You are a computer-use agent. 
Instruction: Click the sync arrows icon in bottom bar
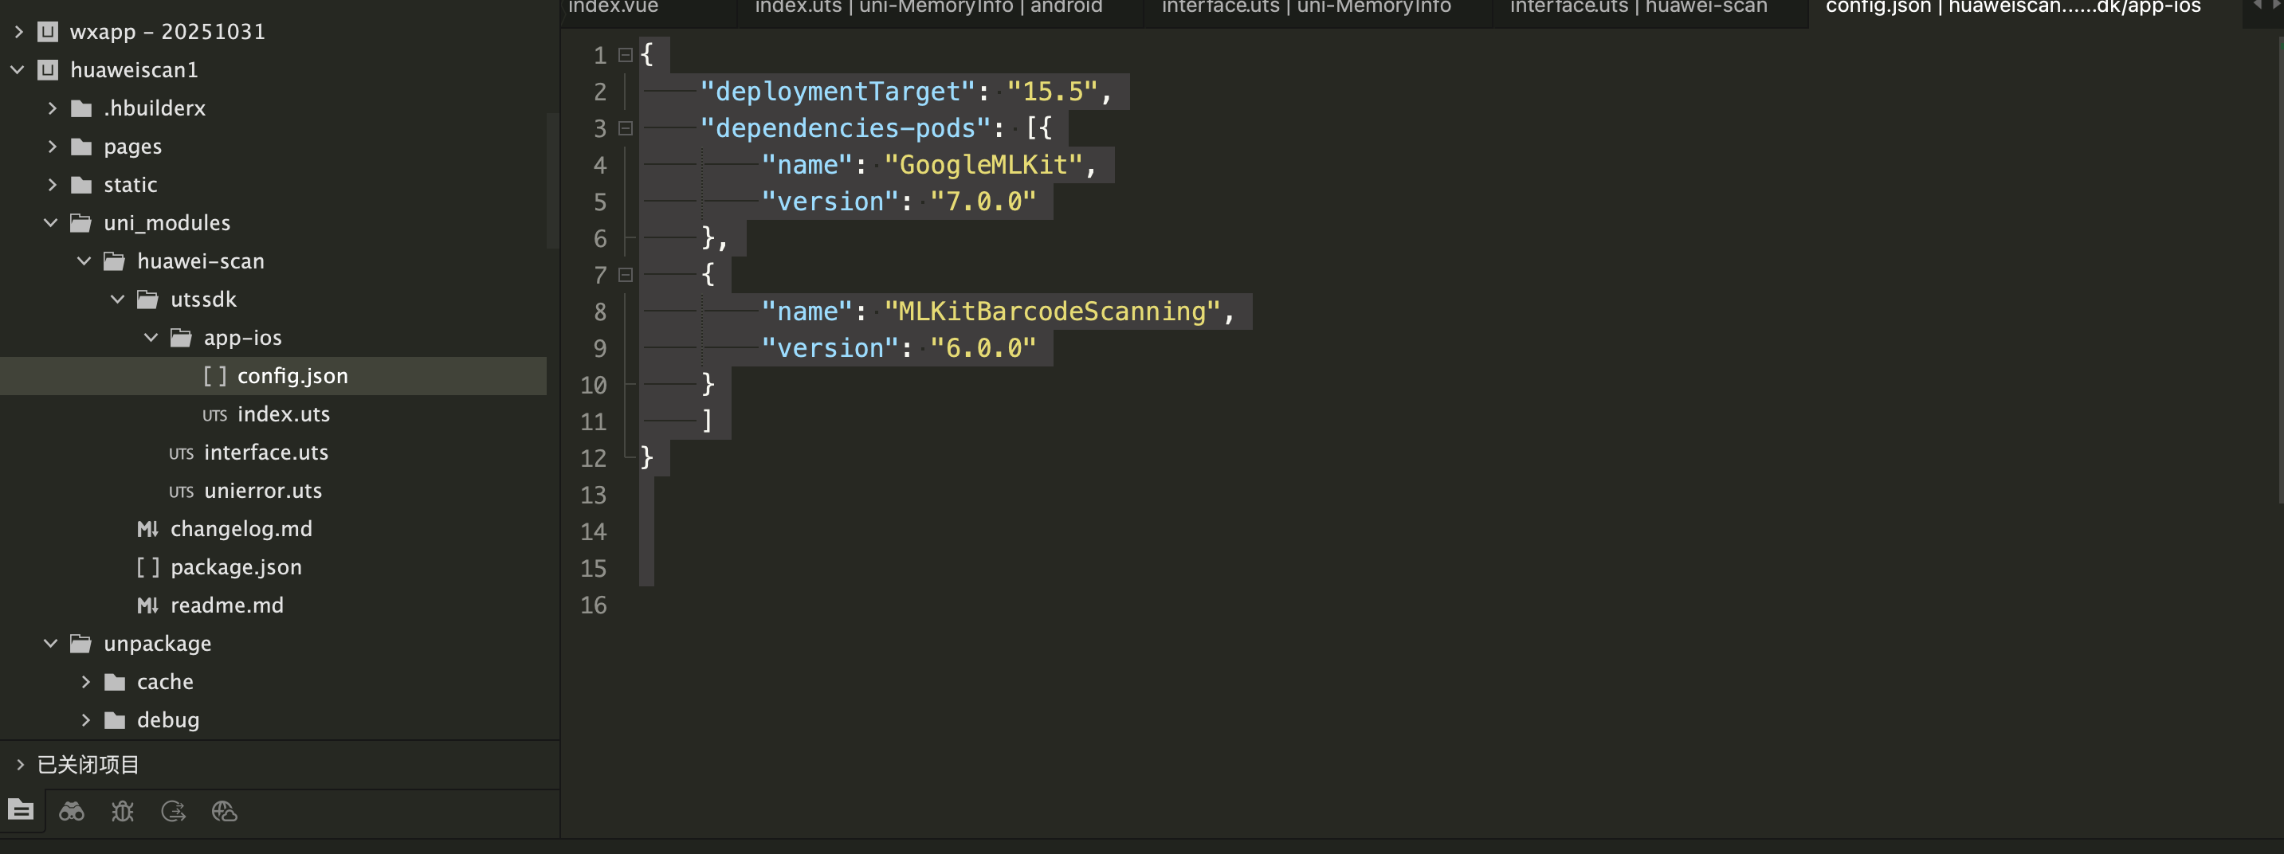[x=174, y=811]
